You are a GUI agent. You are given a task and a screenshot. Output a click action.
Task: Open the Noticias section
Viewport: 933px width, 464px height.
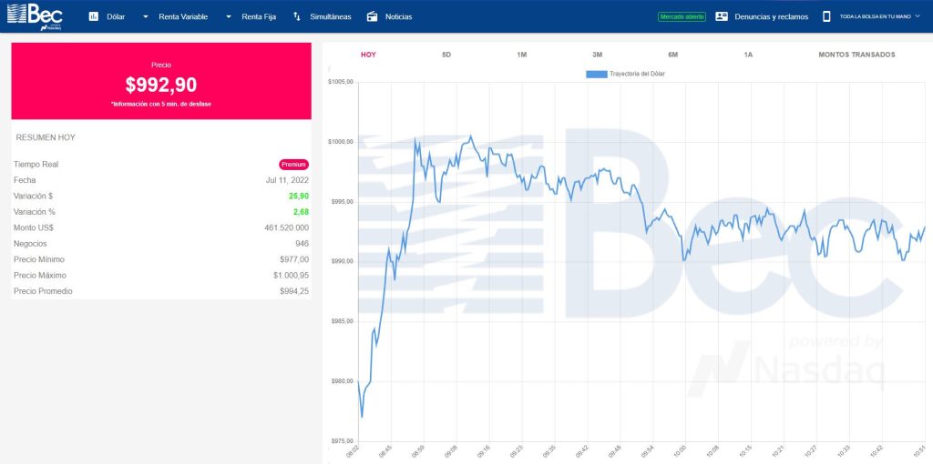click(399, 16)
